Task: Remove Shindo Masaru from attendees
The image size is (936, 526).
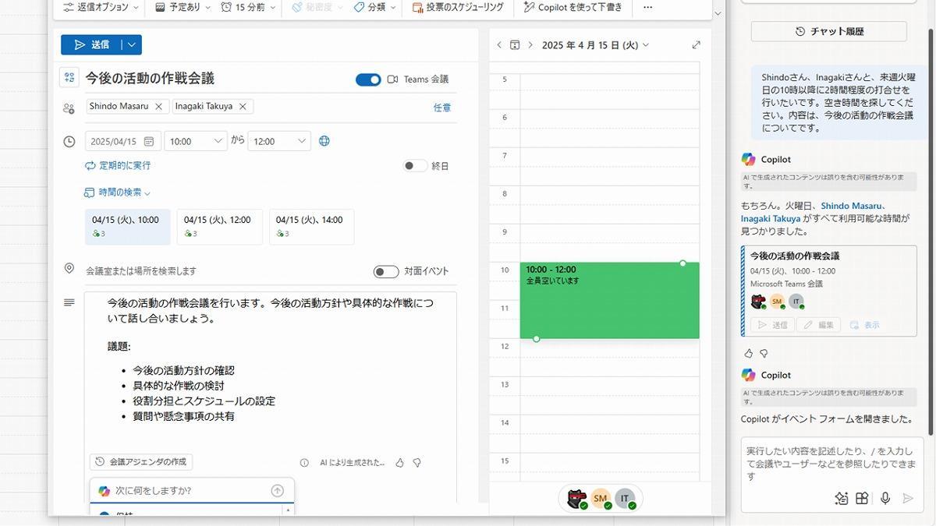Action: (158, 107)
